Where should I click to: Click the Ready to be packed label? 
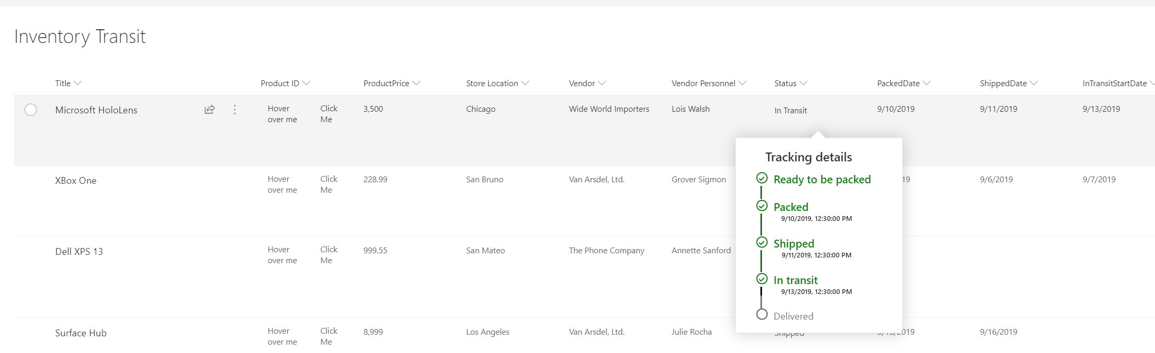(822, 179)
